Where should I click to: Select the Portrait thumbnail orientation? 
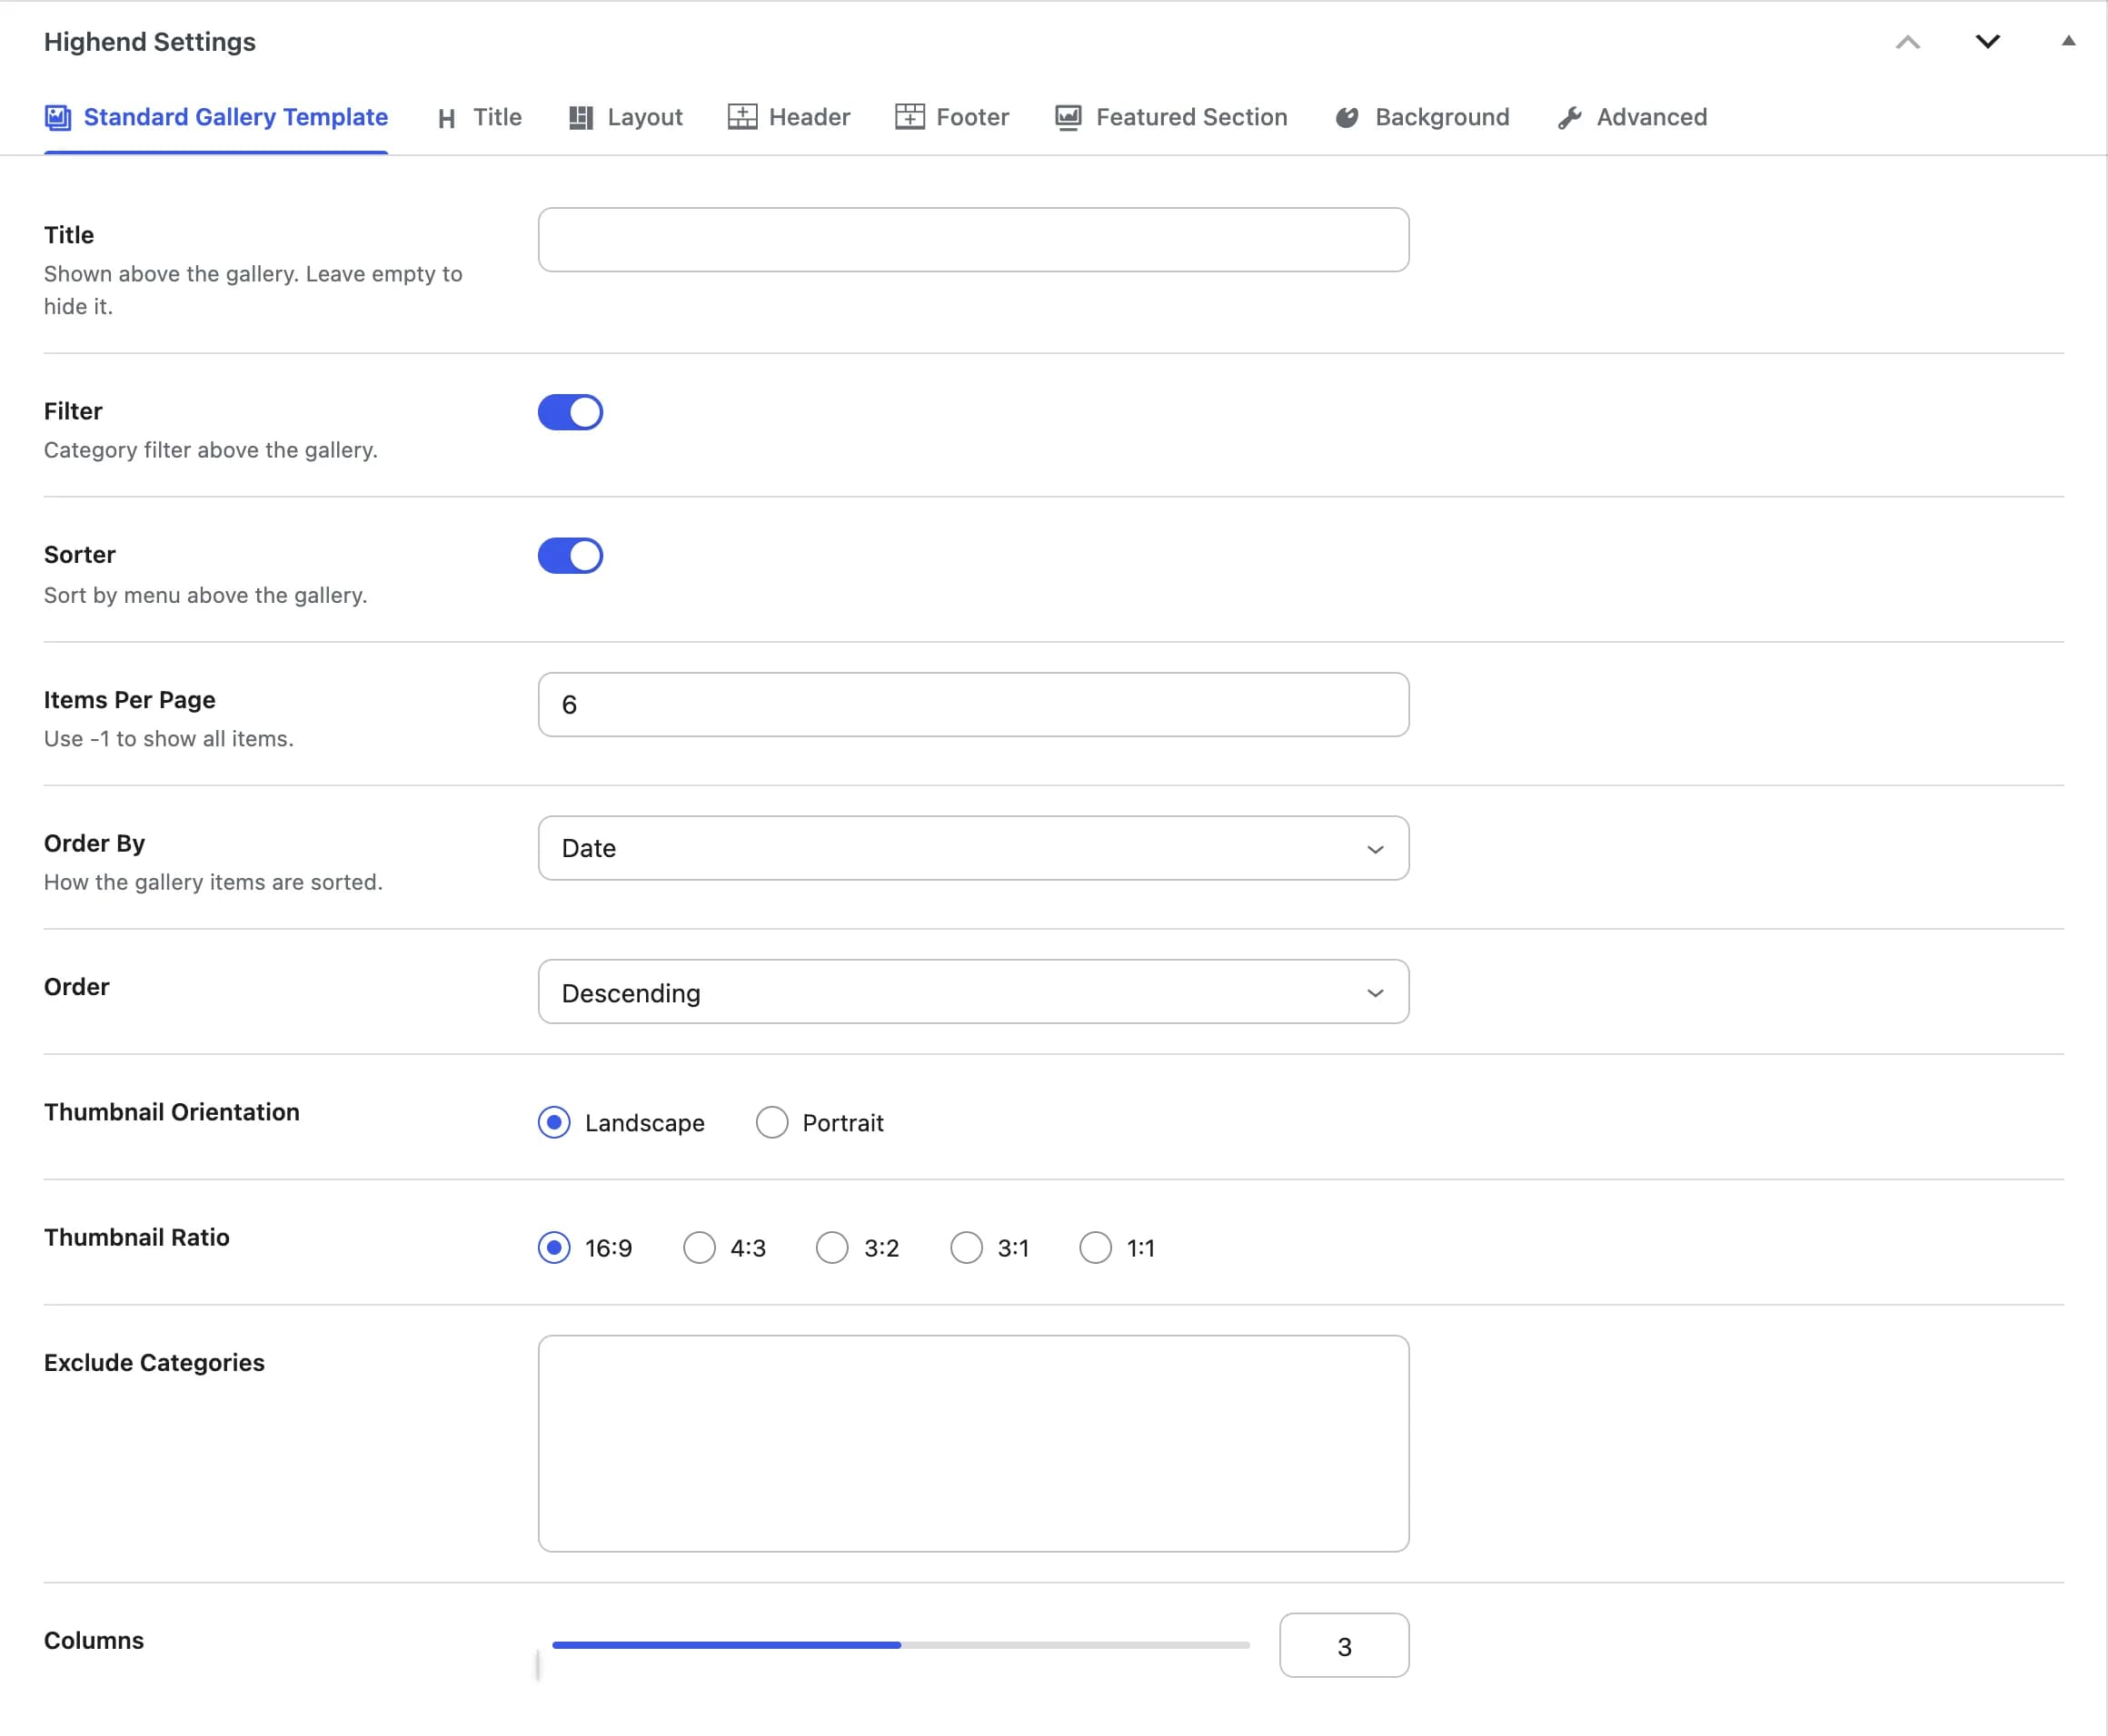point(771,1123)
